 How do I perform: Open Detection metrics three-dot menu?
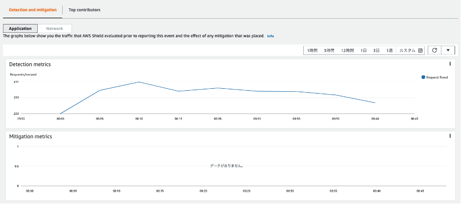450,64
